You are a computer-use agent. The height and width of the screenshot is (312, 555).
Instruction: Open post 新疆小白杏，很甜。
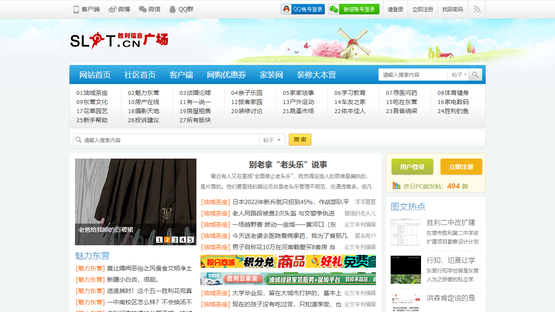133,279
